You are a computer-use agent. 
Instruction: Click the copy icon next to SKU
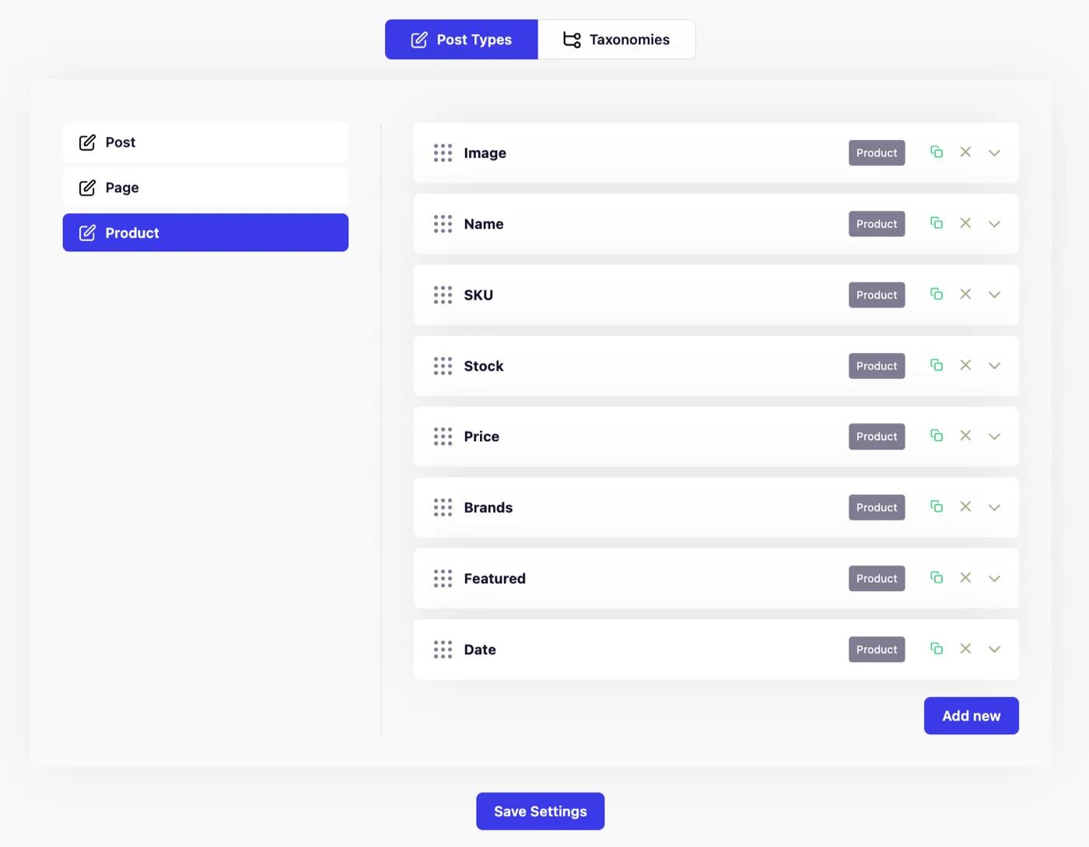[x=936, y=294]
